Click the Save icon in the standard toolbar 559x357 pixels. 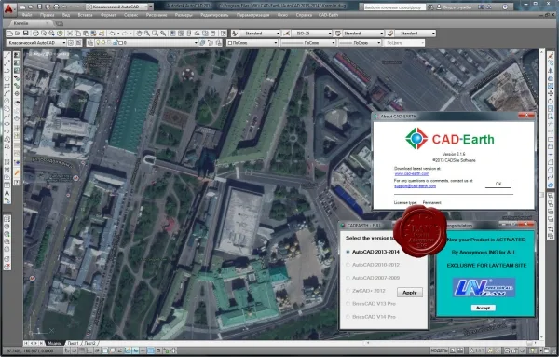pos(26,34)
